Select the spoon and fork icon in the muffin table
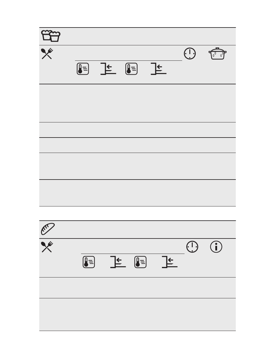The height and width of the screenshot is (360, 253). pos(47,54)
